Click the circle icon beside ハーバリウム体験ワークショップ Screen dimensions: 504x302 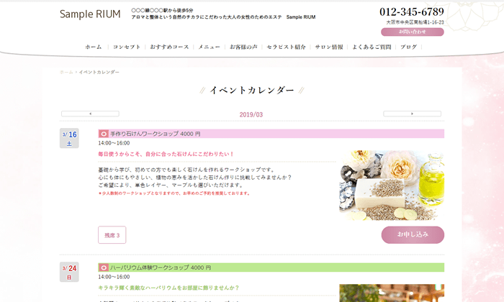[103, 267]
